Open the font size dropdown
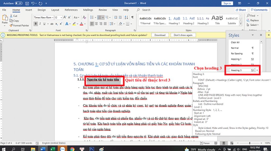Image resolution: width=271 pixels, height=151 pixels. pyautogui.click(x=61, y=17)
